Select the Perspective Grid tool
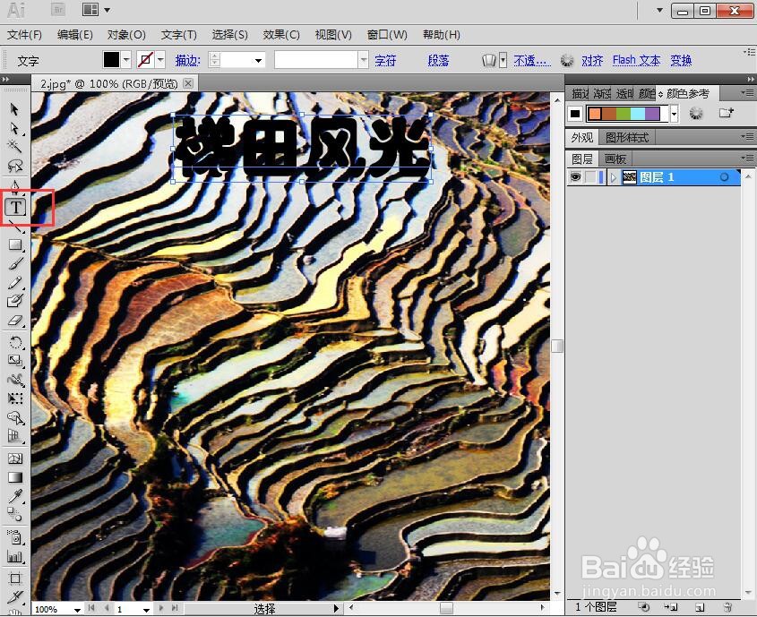757x617 pixels. tap(14, 437)
